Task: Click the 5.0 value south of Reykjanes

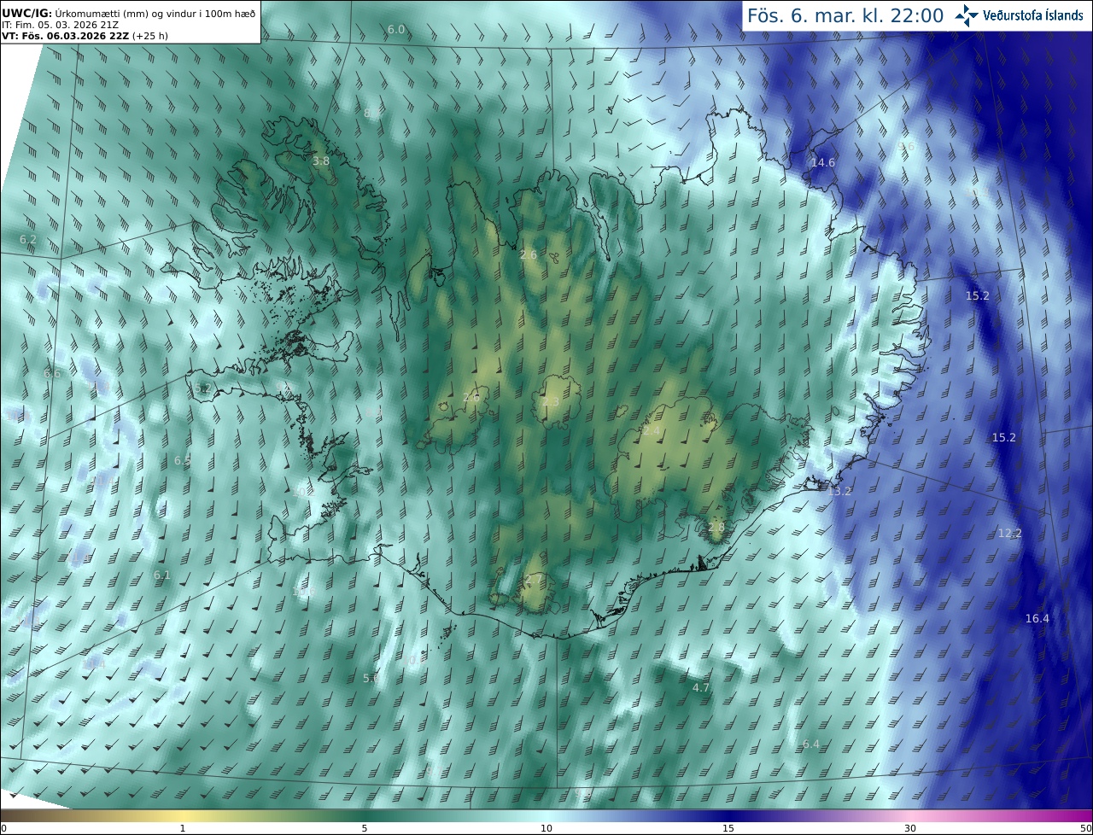Action: pyautogui.click(x=371, y=678)
